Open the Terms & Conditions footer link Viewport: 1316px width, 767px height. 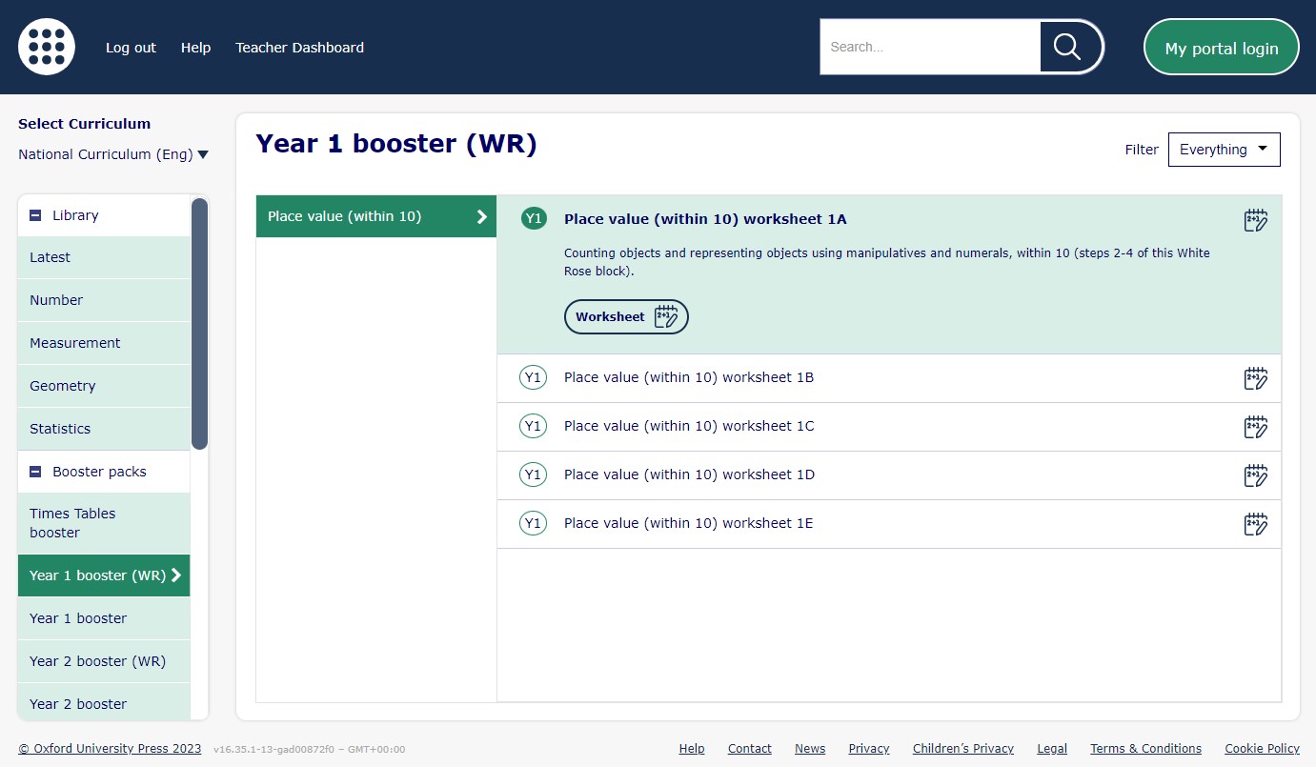click(1145, 749)
